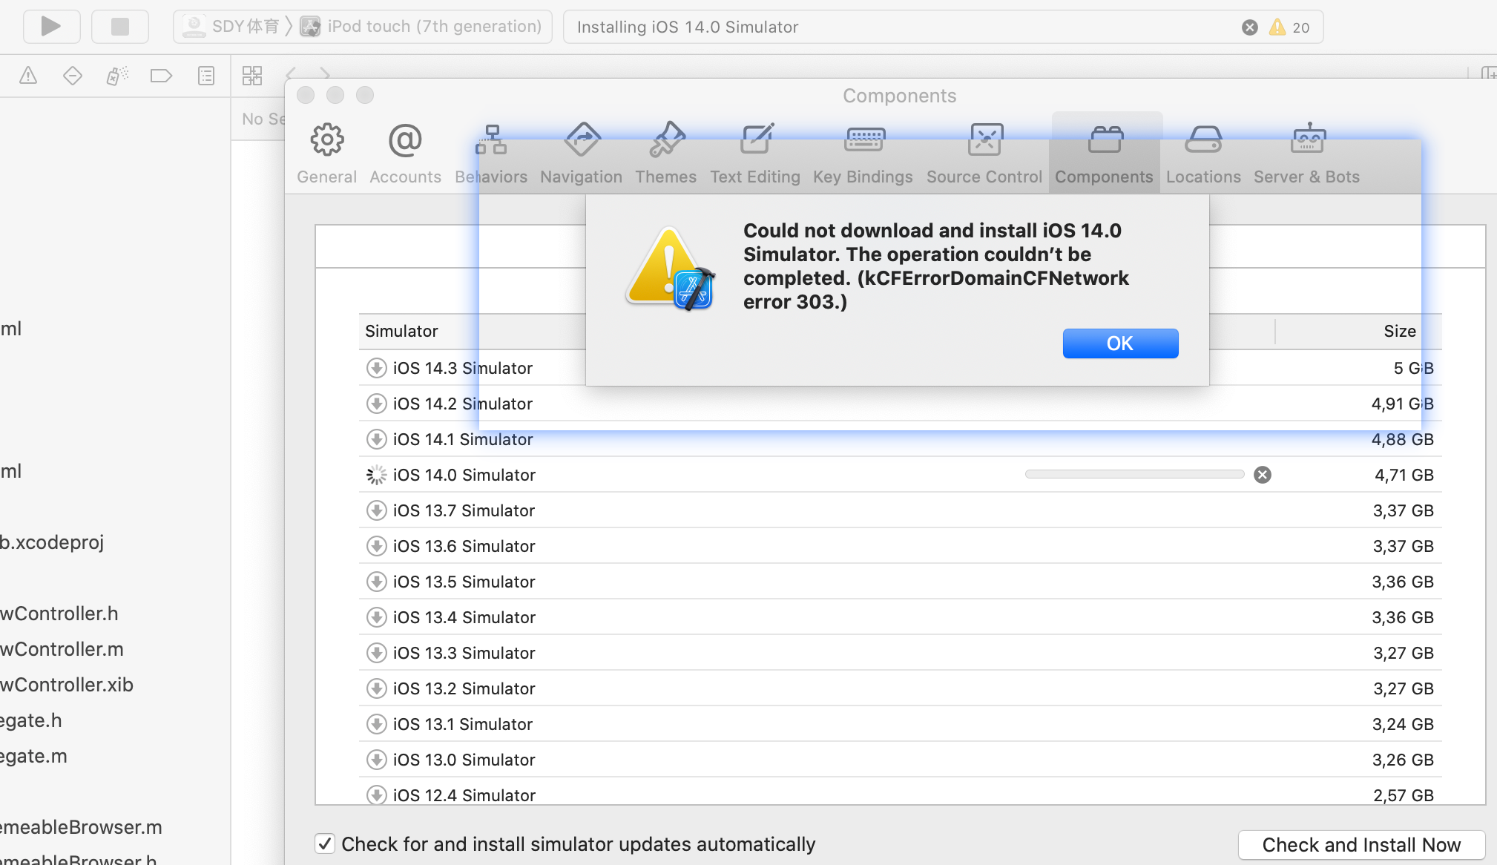Click the Run (play) button
This screenshot has width=1497, height=865.
(50, 27)
